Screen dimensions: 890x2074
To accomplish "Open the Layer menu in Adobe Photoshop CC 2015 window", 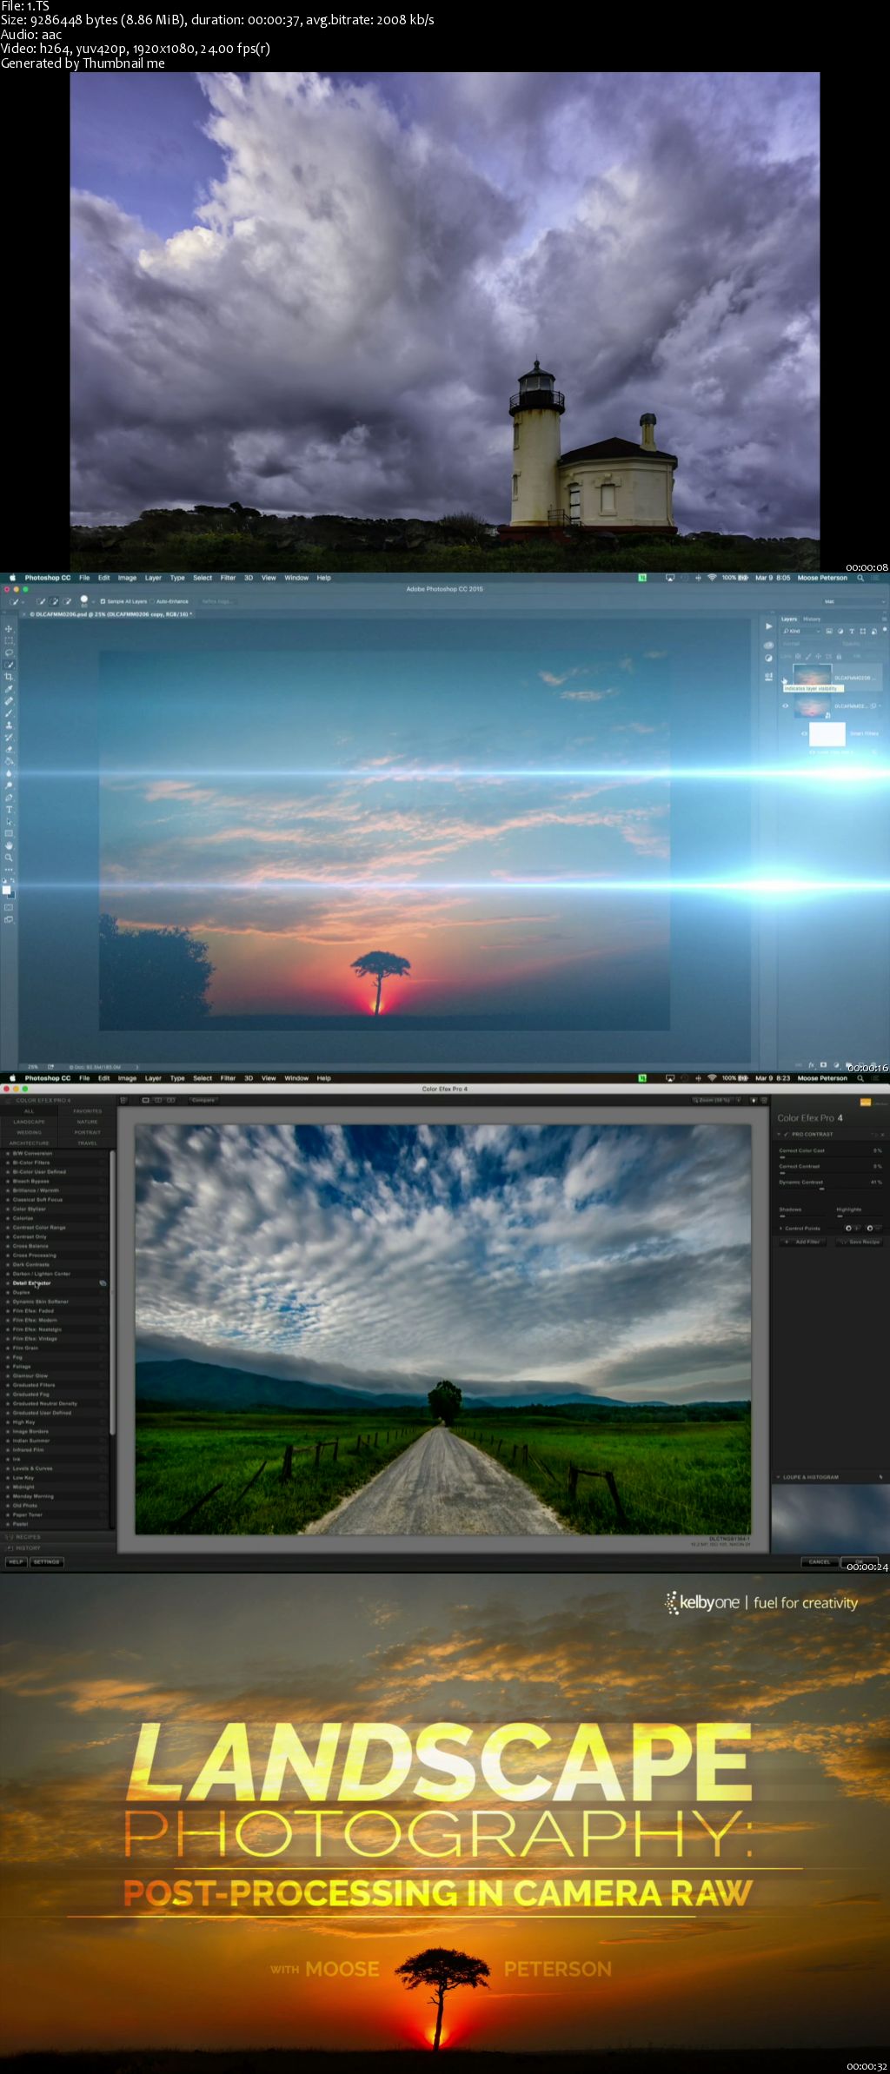I will pos(153,578).
